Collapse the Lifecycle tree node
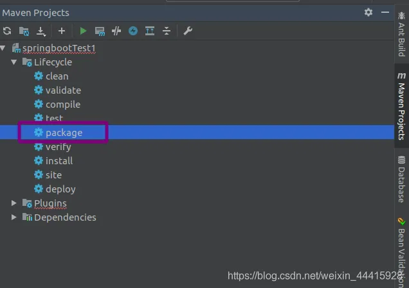This screenshot has height=288, width=409. (14, 62)
